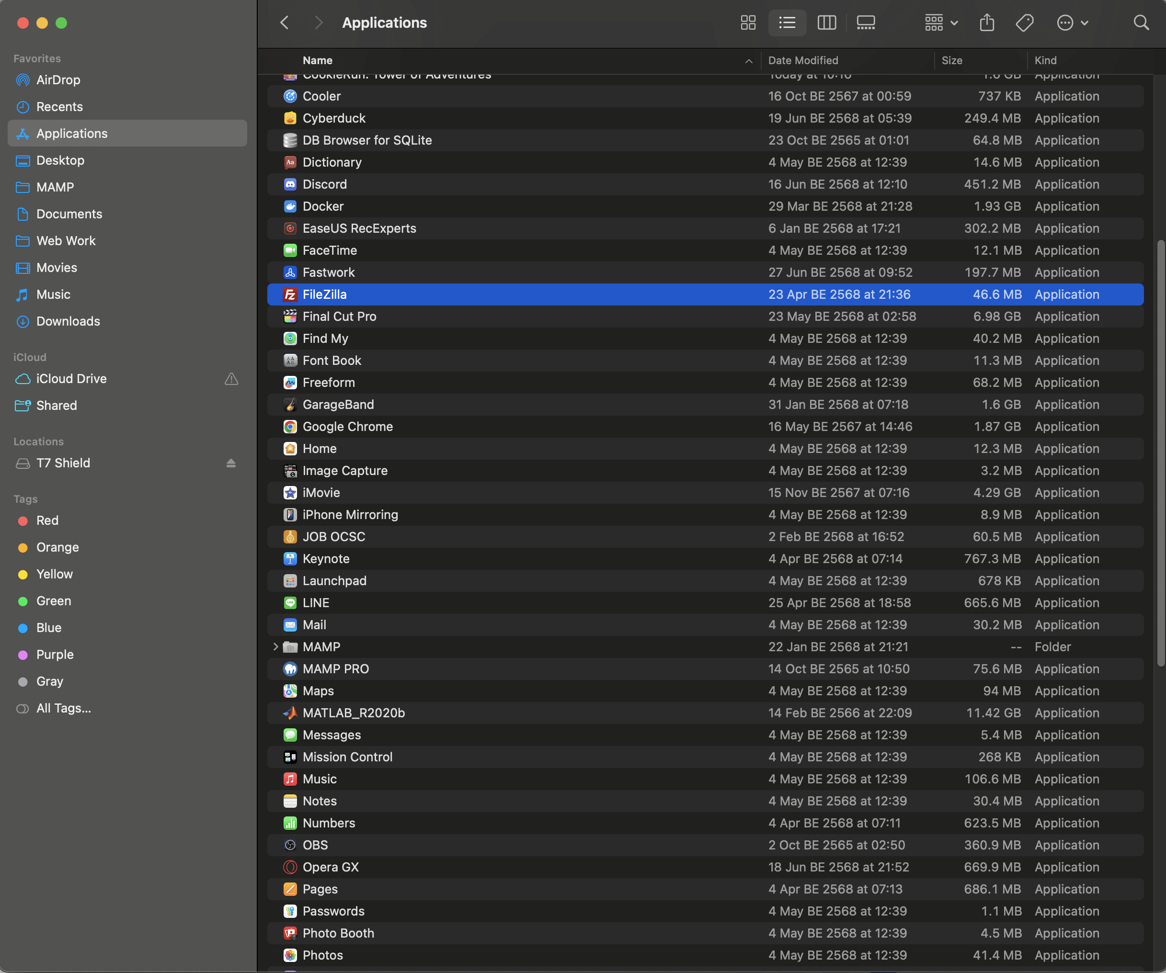Switch to icon grid view
The height and width of the screenshot is (973, 1166).
(748, 23)
